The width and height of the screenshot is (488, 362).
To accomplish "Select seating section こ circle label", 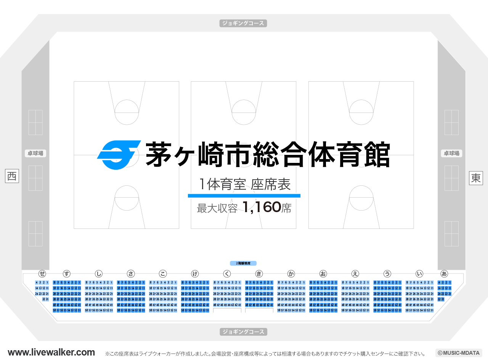I will 163,274.
